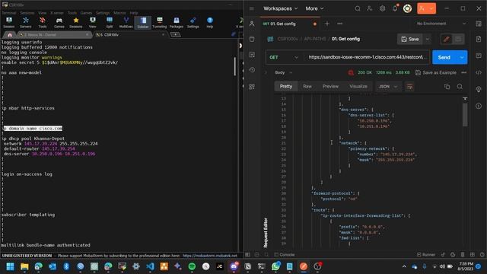Open Postman notifications bell
The height and width of the screenshot is (274, 487).
pos(395,8)
